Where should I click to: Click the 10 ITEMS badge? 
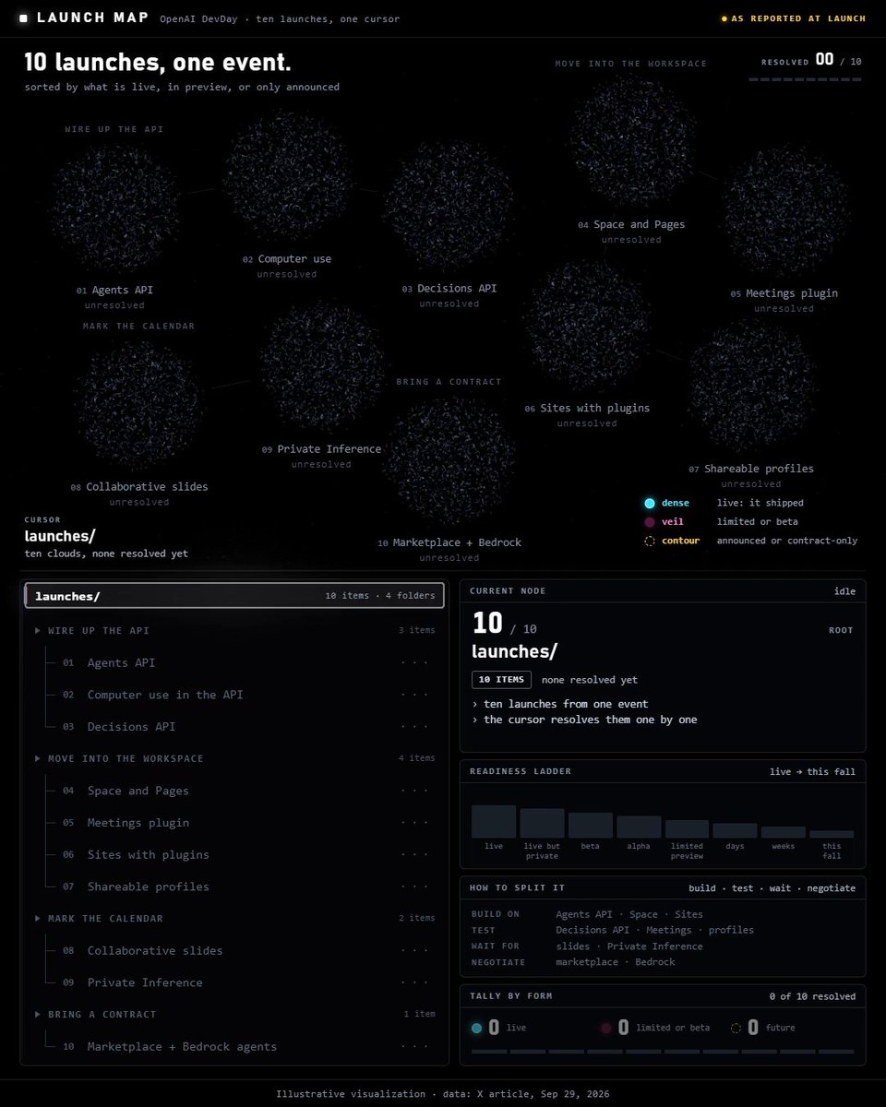(x=502, y=680)
